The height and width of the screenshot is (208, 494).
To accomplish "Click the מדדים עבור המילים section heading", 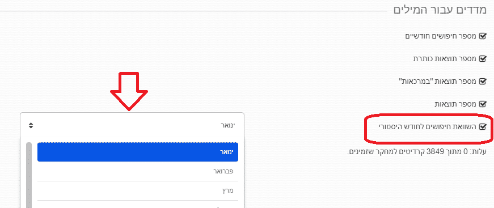I will (x=441, y=9).
